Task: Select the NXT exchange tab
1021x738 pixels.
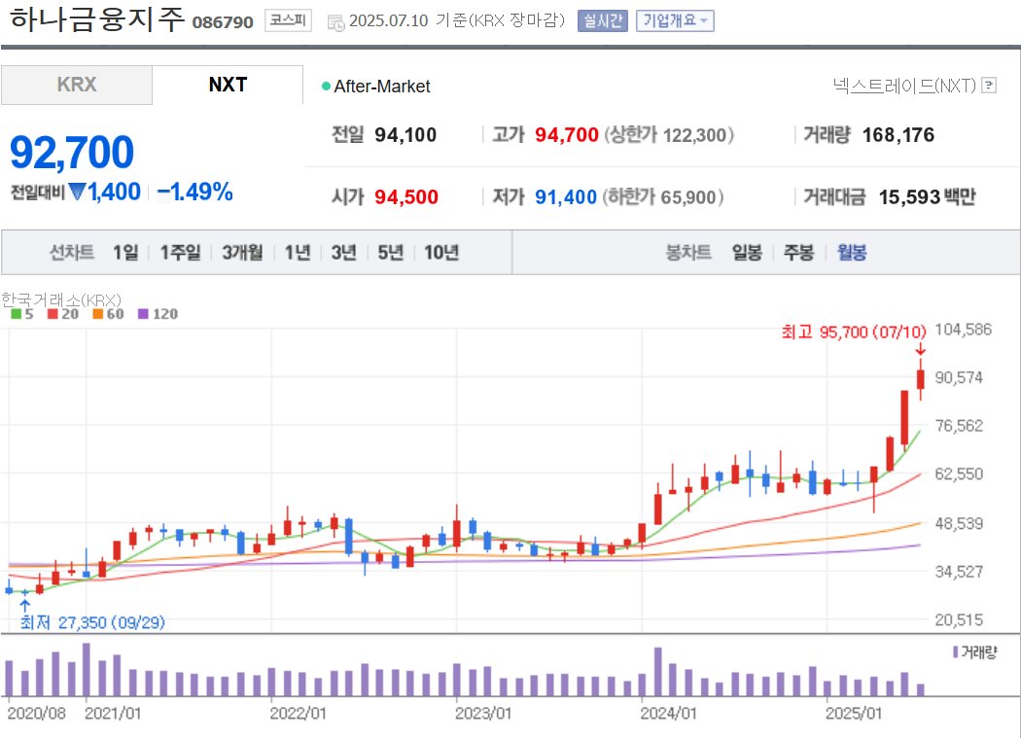Action: (227, 85)
